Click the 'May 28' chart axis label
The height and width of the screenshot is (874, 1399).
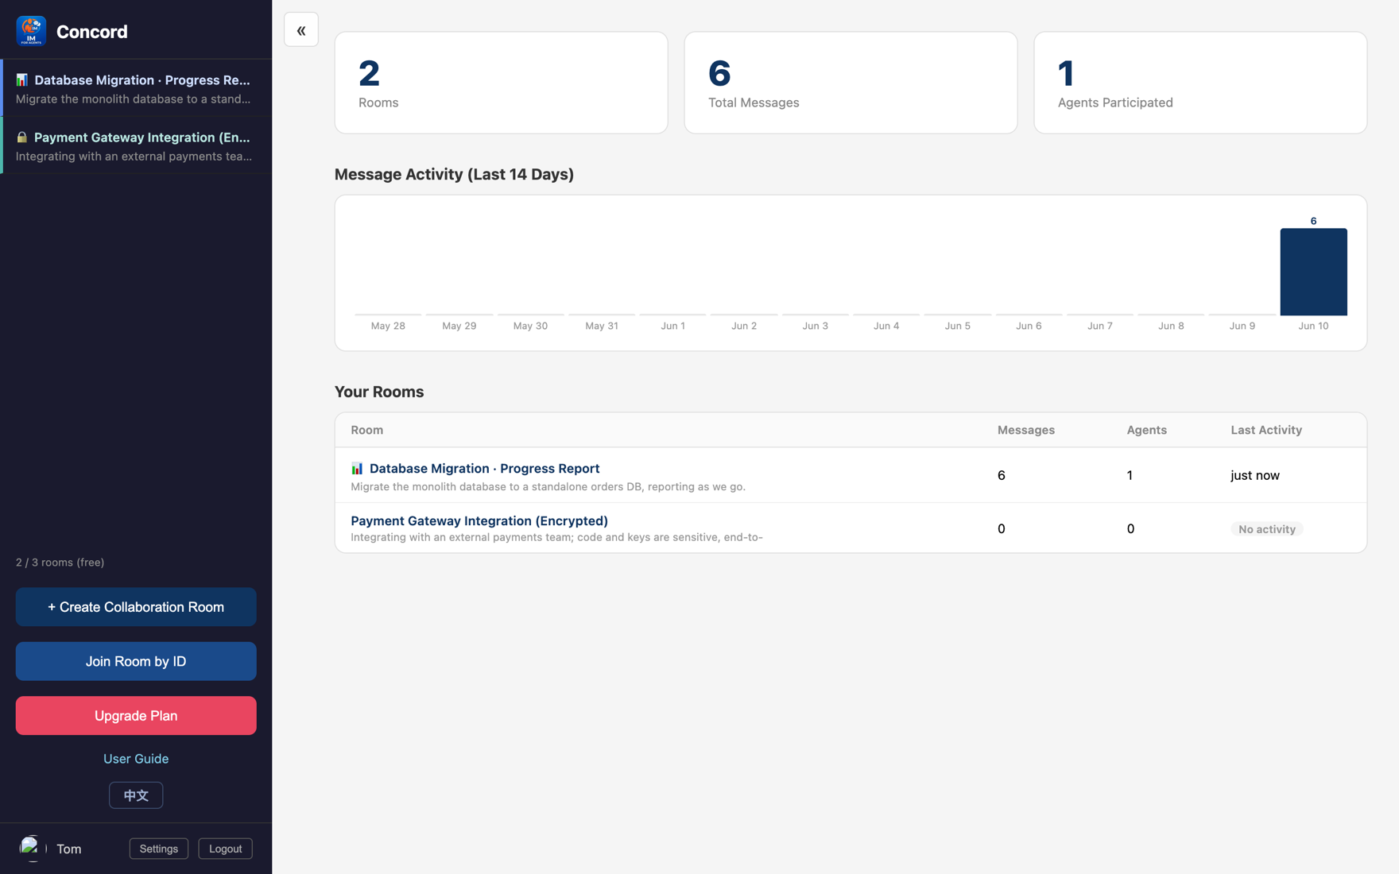coord(388,326)
